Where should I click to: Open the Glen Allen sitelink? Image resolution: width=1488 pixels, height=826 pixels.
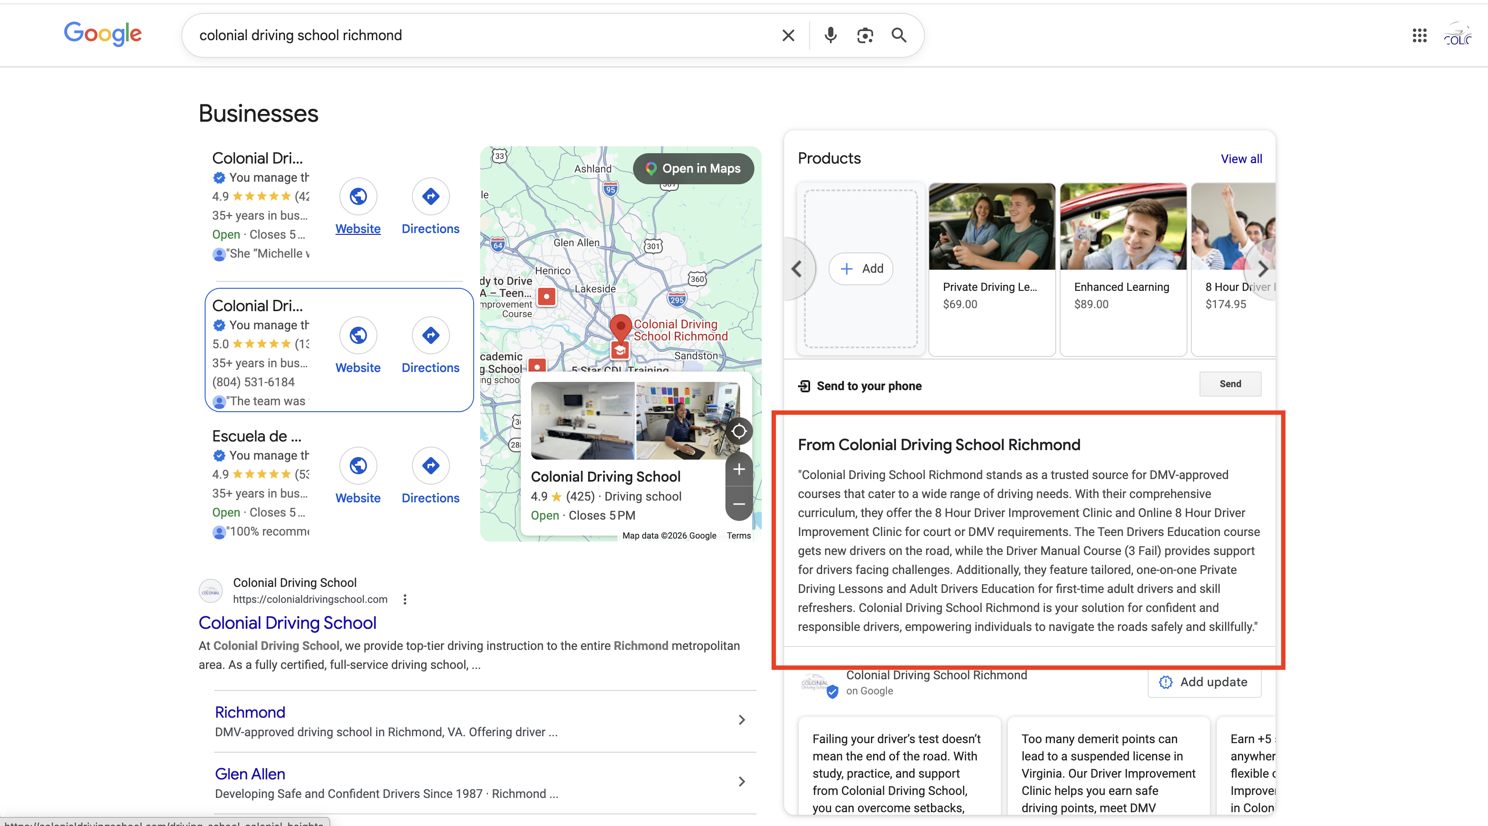click(x=250, y=774)
